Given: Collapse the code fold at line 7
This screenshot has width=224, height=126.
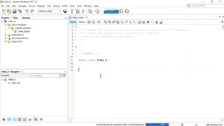Looking at the screenshot, I should (76, 47).
